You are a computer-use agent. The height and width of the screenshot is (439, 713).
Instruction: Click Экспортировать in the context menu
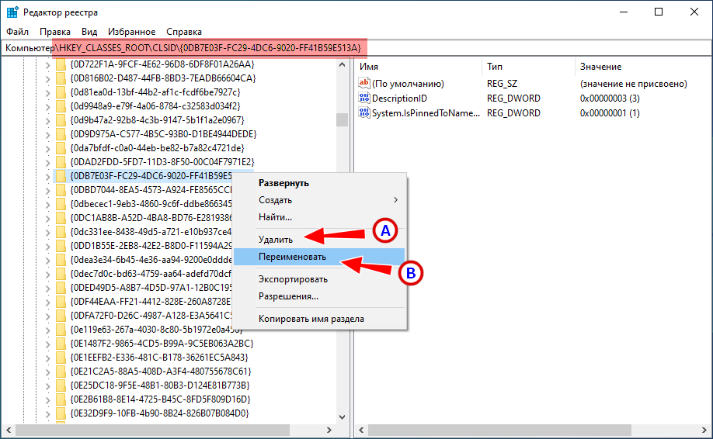coord(293,279)
